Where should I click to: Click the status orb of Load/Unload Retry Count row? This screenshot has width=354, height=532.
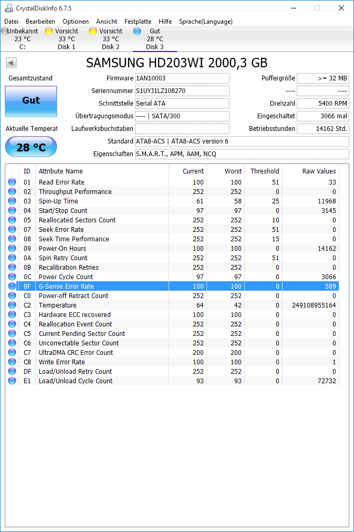[x=12, y=372]
